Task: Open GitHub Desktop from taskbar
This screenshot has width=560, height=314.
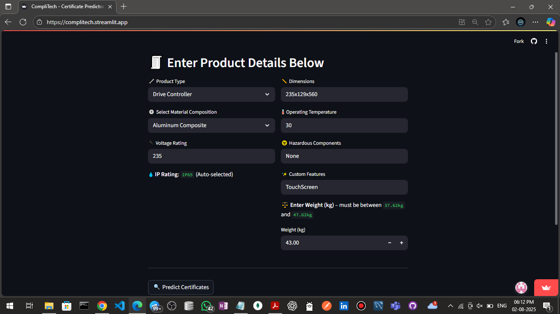Action: coord(412,306)
